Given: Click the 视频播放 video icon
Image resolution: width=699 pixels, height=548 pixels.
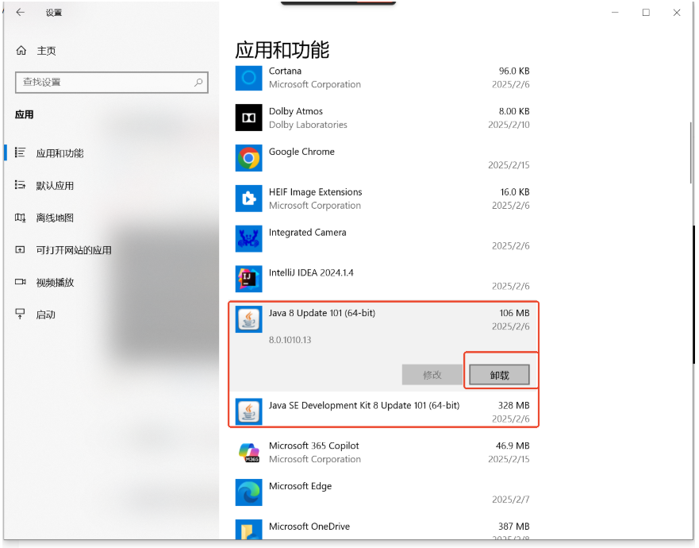Looking at the screenshot, I should (20, 282).
